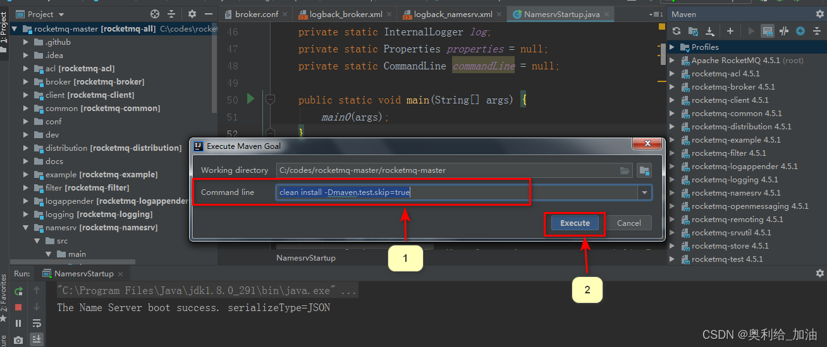
Task: Toggle Skip Tests lightning mode in Maven
Action: (x=800, y=31)
